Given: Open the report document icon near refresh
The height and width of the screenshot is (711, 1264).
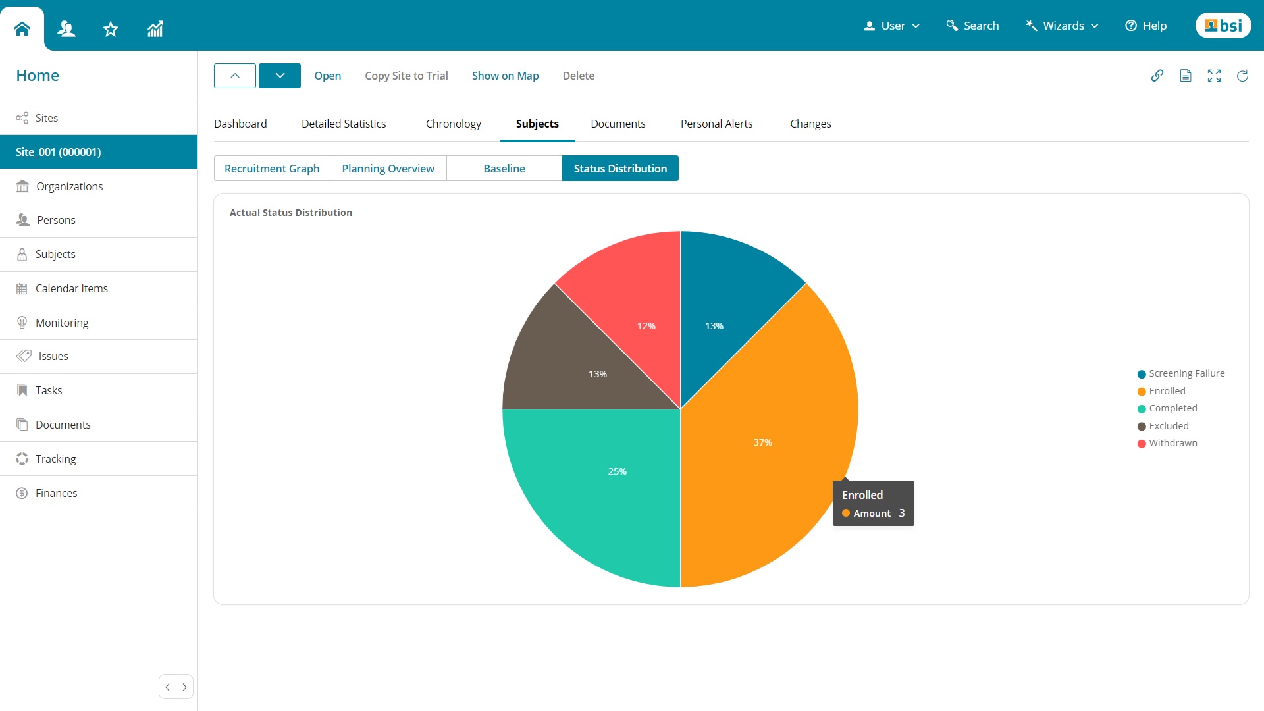Looking at the screenshot, I should [x=1186, y=76].
